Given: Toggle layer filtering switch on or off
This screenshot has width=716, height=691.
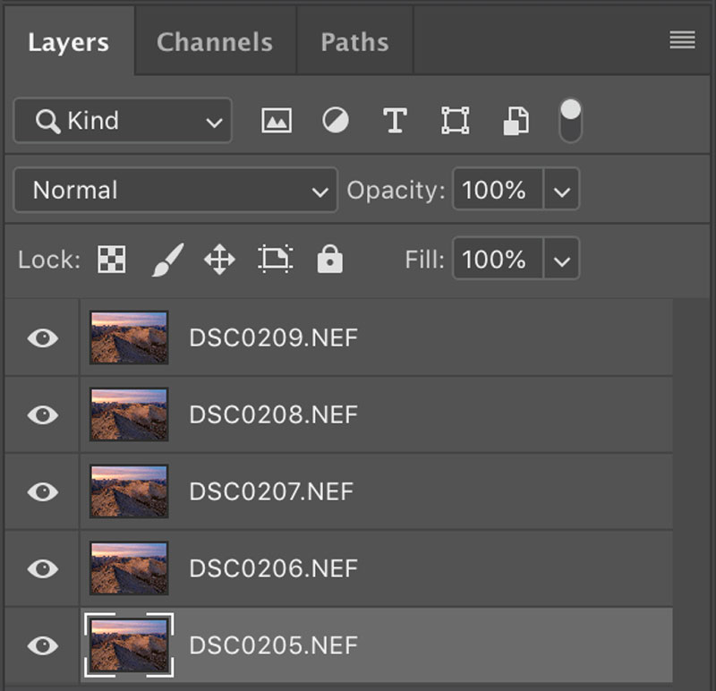Looking at the screenshot, I should pyautogui.click(x=570, y=121).
